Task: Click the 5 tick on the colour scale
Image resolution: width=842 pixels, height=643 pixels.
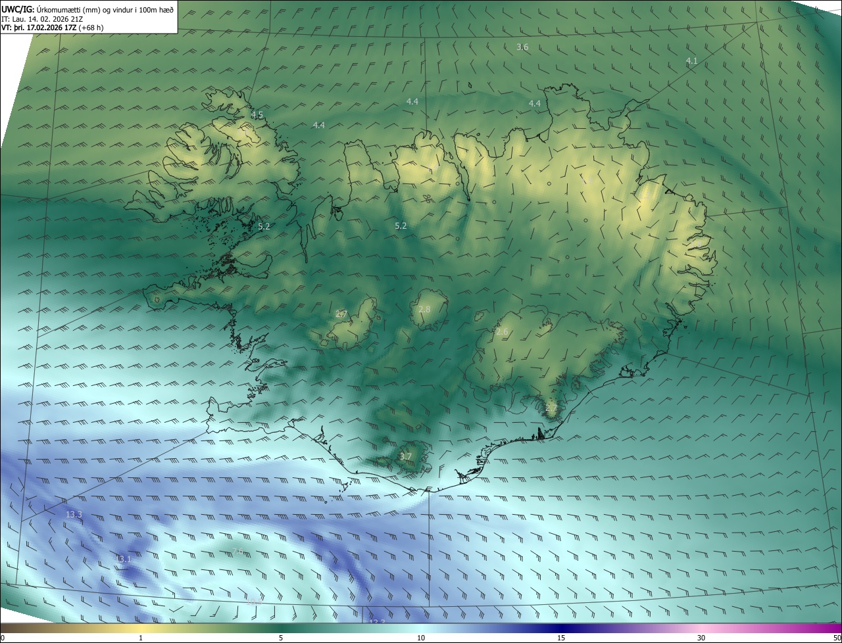Action: click(281, 638)
